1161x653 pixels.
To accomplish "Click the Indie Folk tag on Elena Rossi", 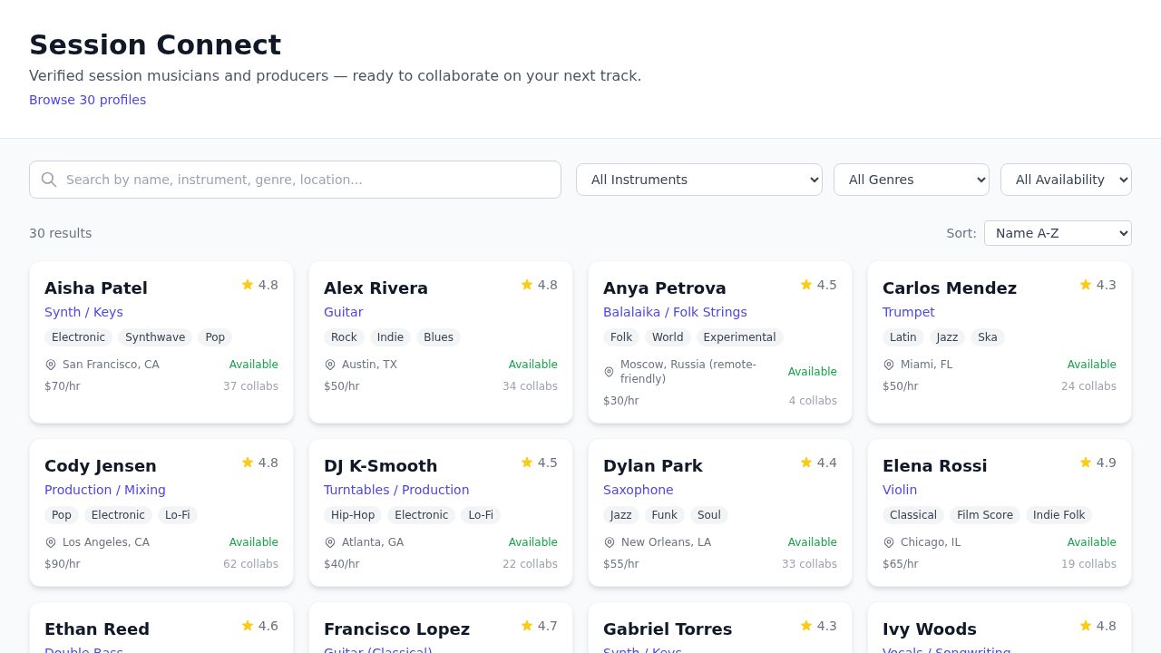I will pyautogui.click(x=1059, y=515).
